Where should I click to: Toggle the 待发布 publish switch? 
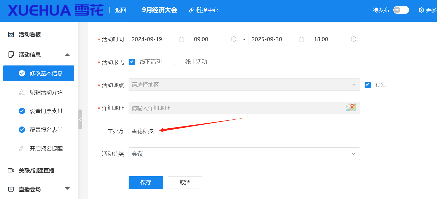(x=401, y=10)
